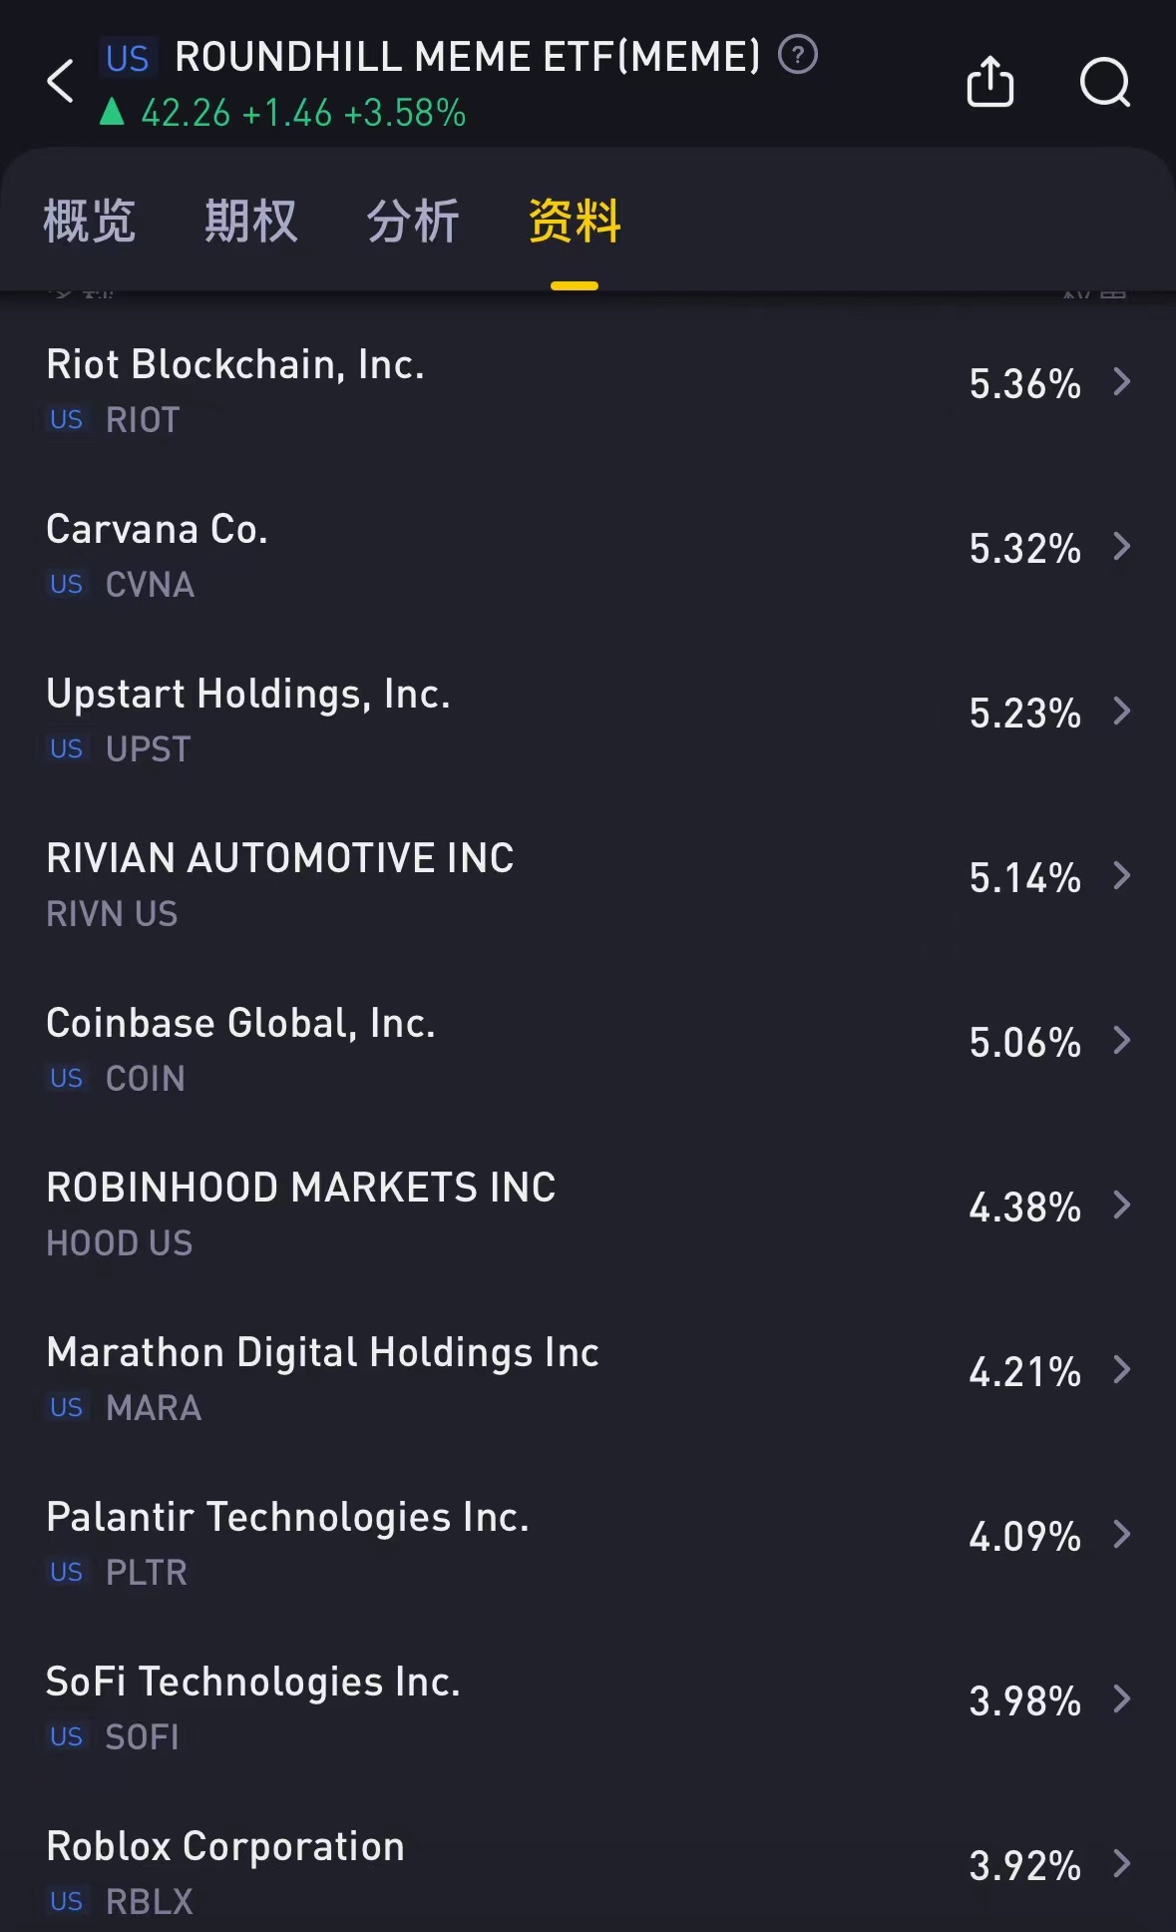Tap chevron beside Rivian 5.14%

(x=1122, y=876)
